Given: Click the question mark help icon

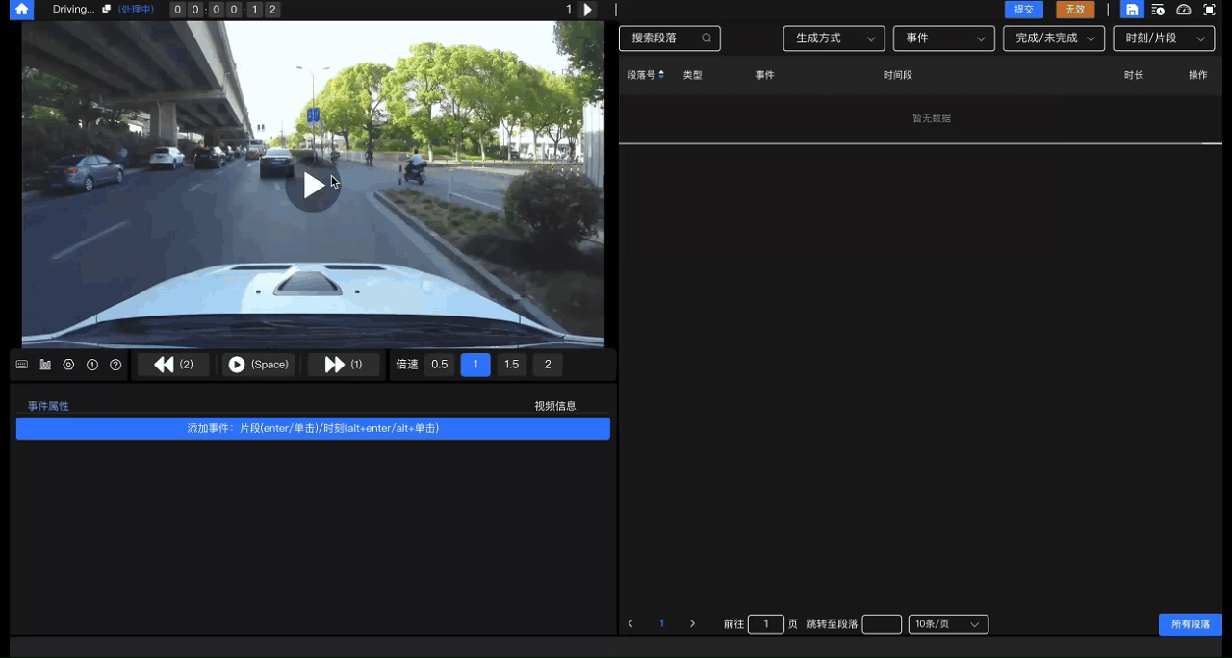Looking at the screenshot, I should 115,365.
